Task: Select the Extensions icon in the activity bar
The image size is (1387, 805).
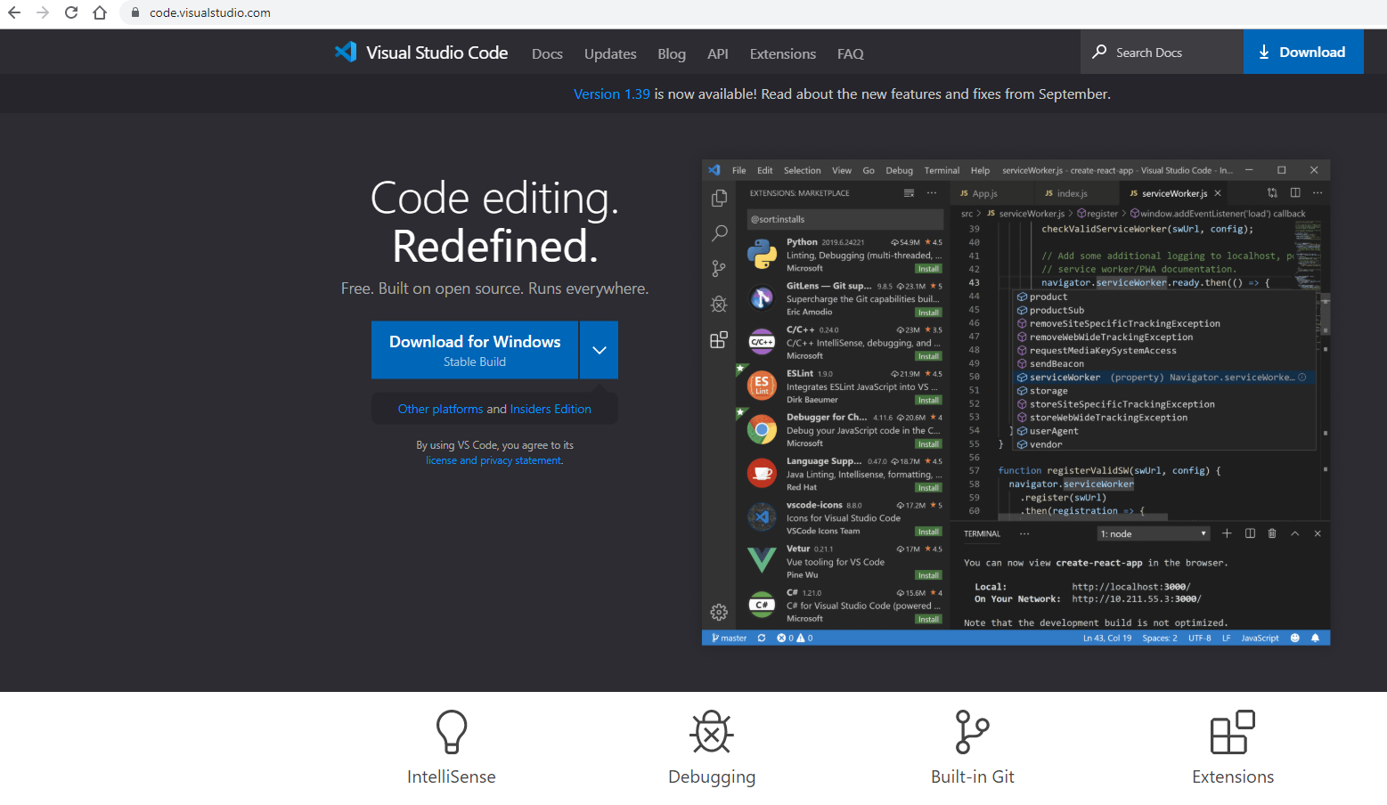Action: [x=719, y=339]
